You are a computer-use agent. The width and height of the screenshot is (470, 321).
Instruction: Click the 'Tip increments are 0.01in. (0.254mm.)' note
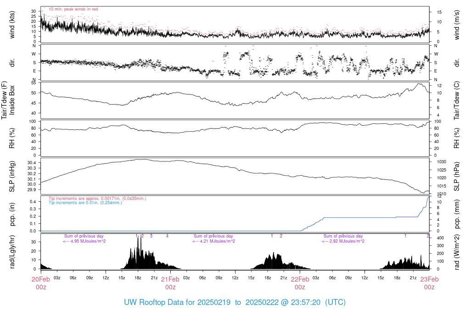[85, 203]
